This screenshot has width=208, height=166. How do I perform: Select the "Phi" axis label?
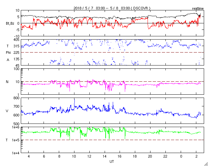(x=8, y=53)
